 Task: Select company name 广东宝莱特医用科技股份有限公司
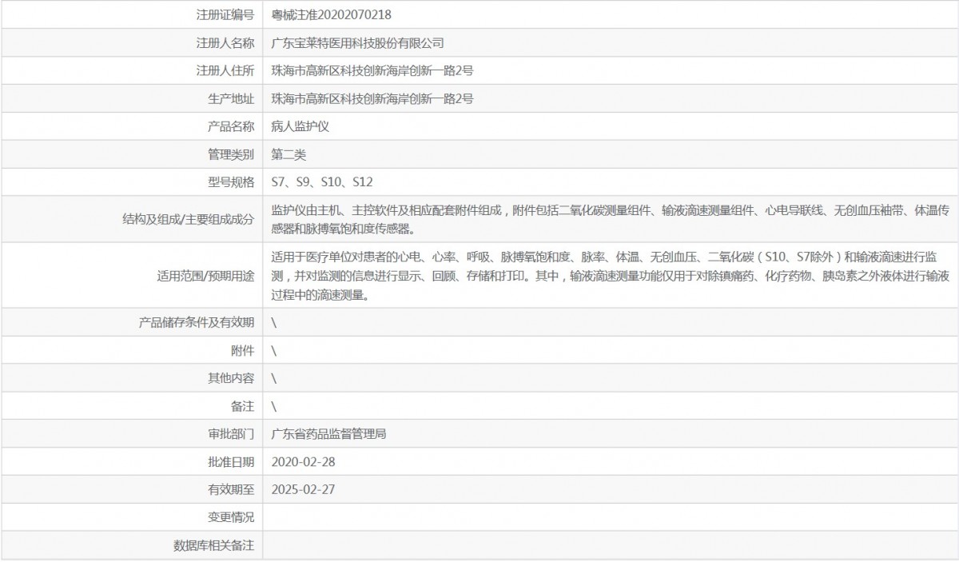tap(358, 42)
